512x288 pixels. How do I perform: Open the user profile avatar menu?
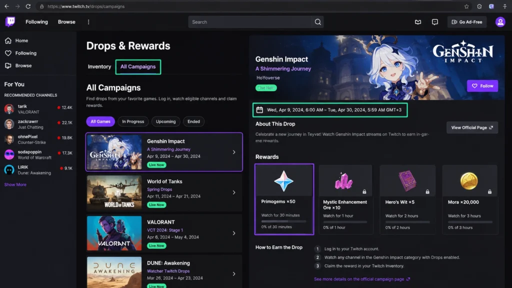[x=500, y=22]
